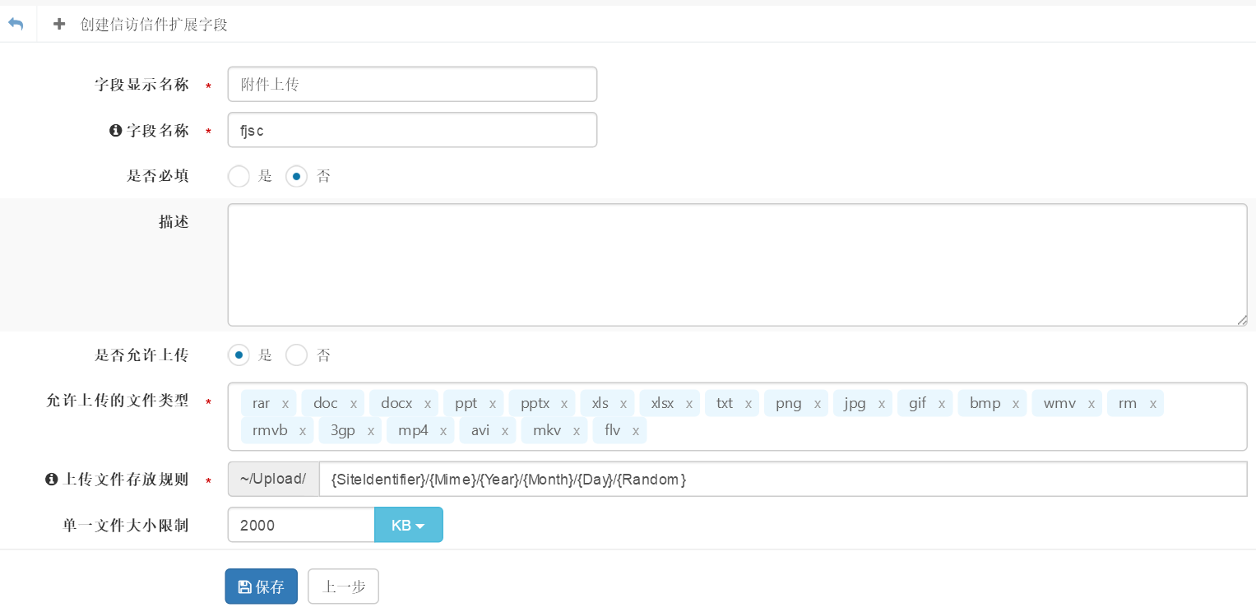Open the KB size unit dropdown
Viewport: 1256px width, 612px height.
coord(408,525)
